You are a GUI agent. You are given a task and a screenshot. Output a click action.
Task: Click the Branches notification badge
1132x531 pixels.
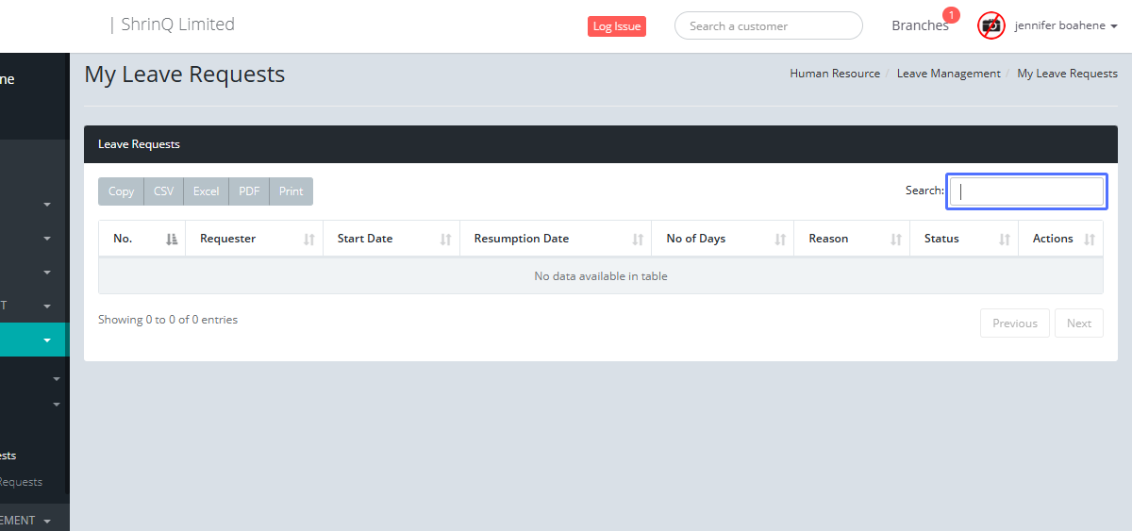point(951,15)
